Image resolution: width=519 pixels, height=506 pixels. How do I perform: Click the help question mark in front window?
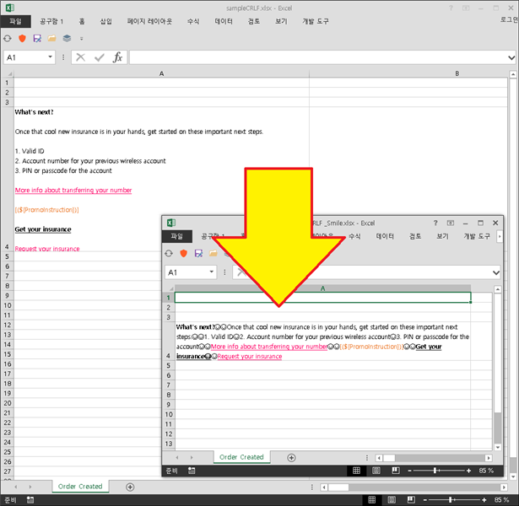(435, 223)
